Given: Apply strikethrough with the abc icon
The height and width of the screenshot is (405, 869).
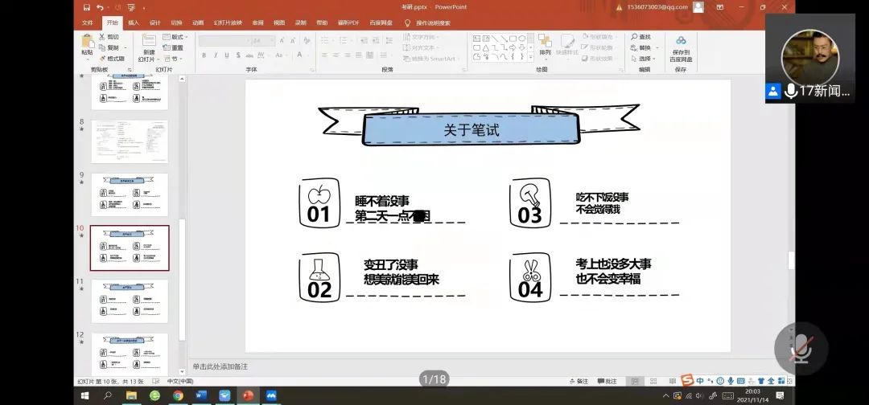Looking at the screenshot, I should pos(249,55).
